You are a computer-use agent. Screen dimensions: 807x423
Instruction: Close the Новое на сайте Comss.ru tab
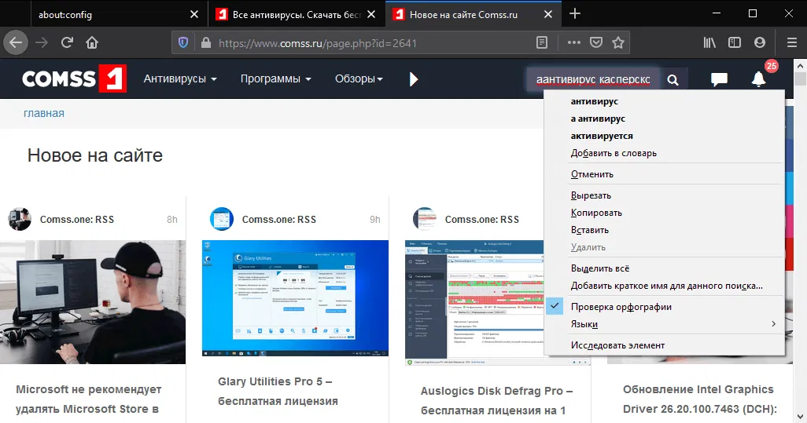coord(548,14)
